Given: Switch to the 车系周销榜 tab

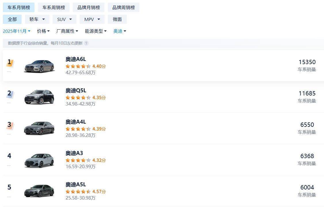Looking at the screenshot, I should (x=54, y=7).
